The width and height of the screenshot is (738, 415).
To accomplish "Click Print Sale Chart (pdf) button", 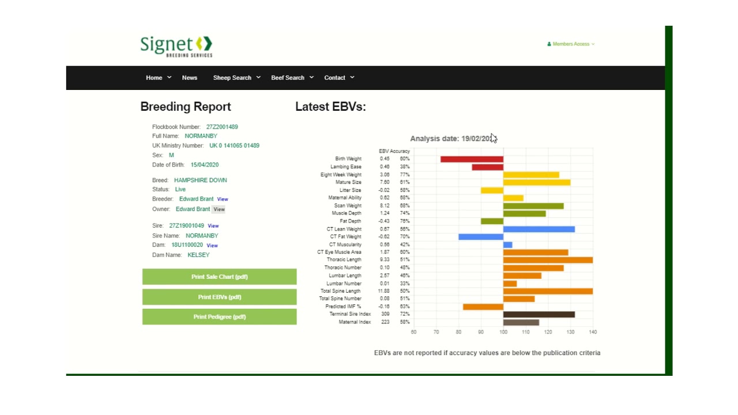I will tap(220, 277).
